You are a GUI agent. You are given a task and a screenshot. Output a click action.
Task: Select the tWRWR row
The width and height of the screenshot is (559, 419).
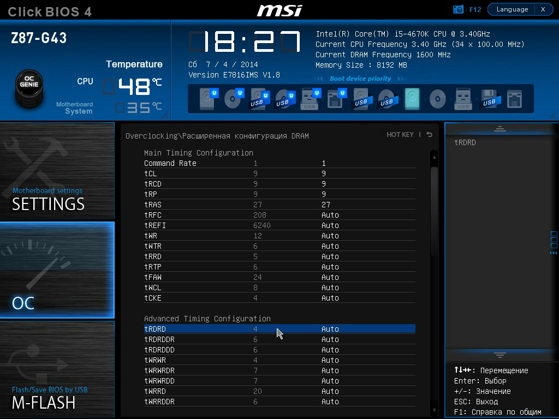(279, 360)
